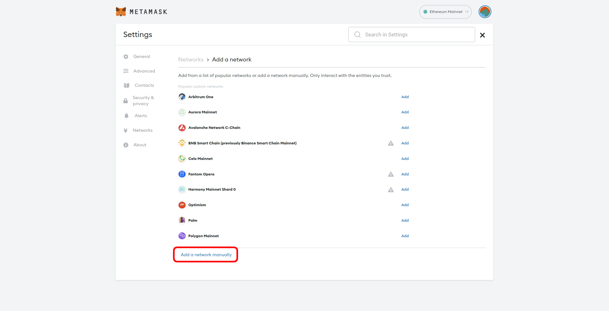Screen dimensions: 609x311
Task: Click the Polygon Mainnet logo icon
Action: coord(182,236)
